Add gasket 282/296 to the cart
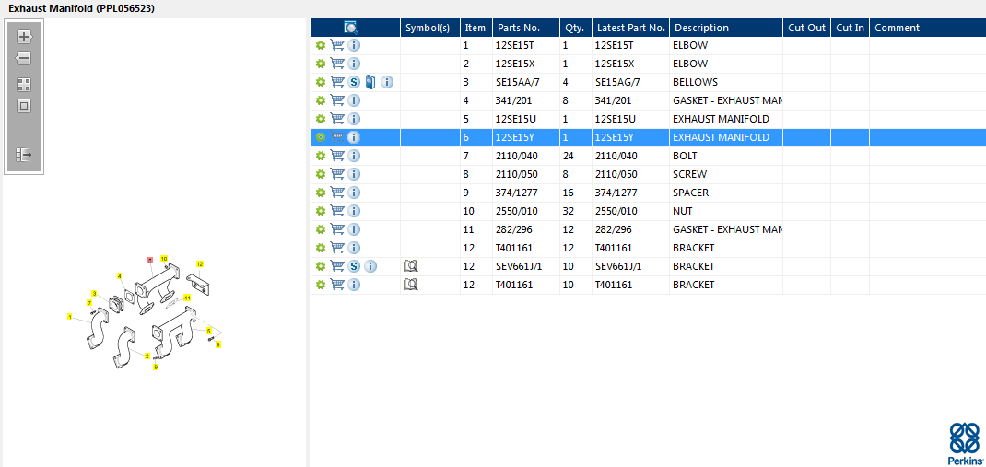This screenshot has height=467, width=986. pyautogui.click(x=337, y=229)
